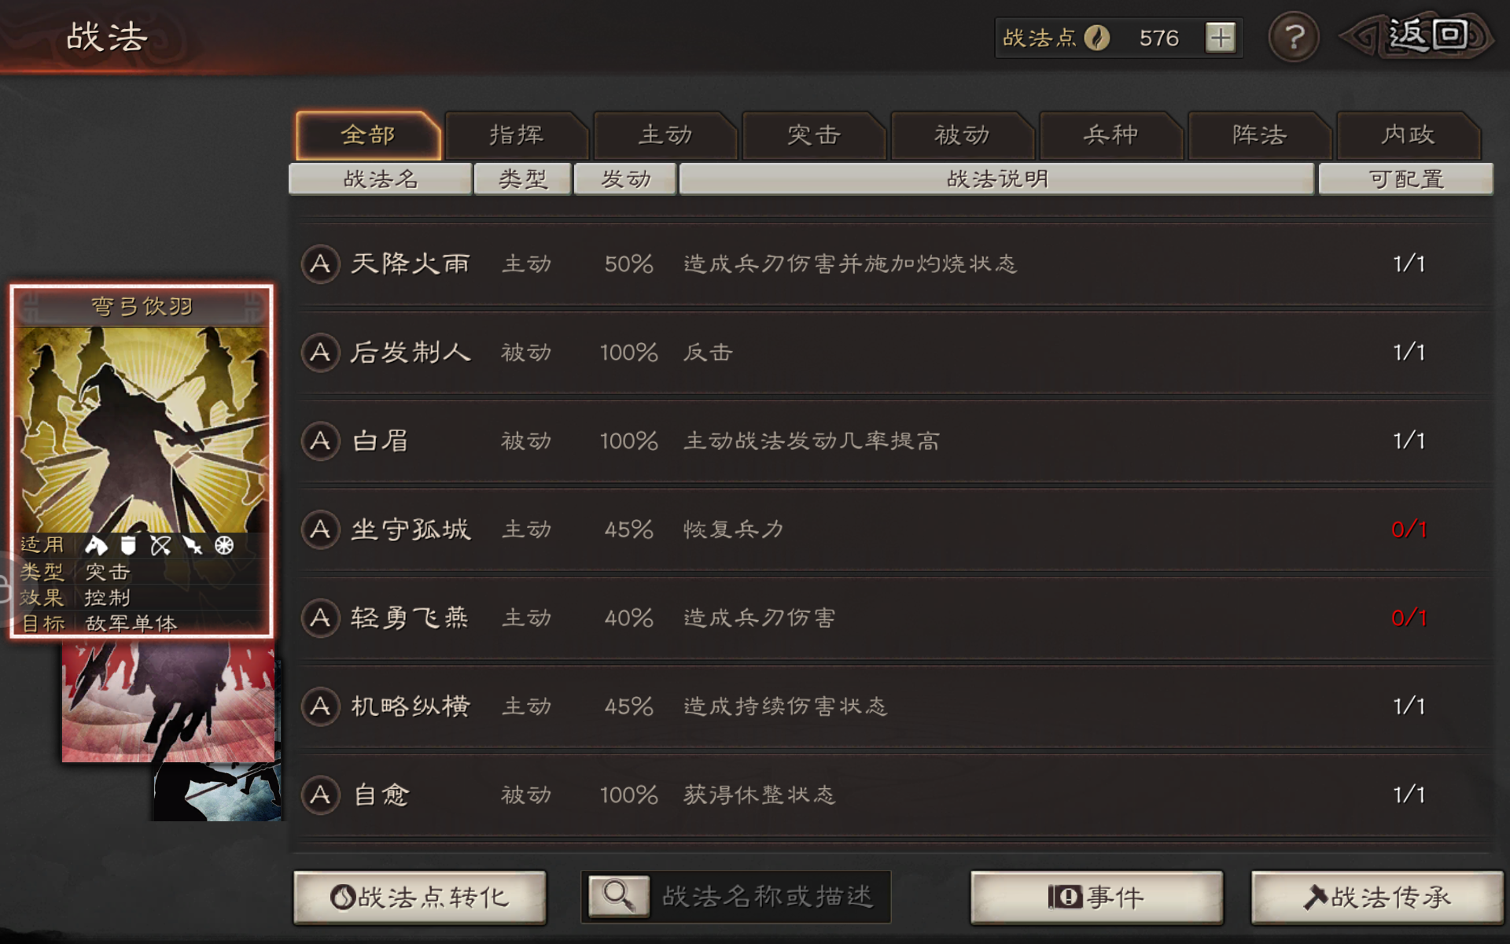Screen dimensions: 1510x944
Task: Click the A grade icon for 白眉
Action: coord(320,441)
